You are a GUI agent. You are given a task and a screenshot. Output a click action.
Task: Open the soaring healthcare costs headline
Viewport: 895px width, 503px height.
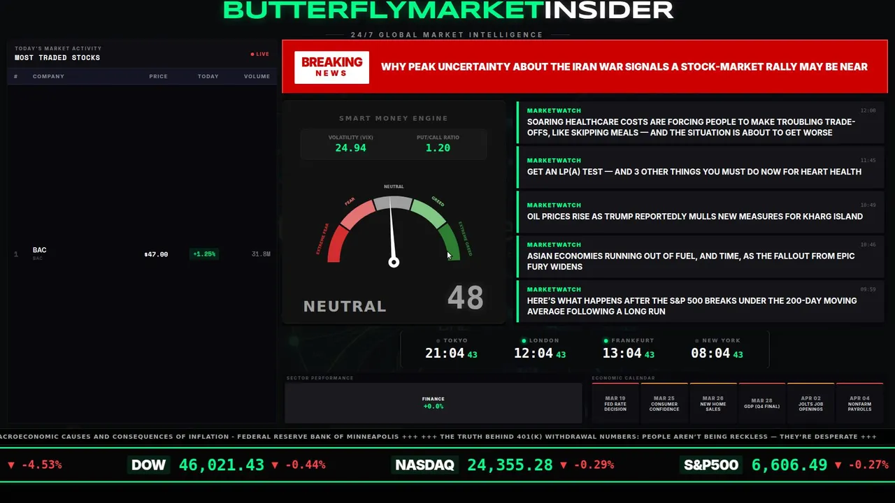(x=701, y=122)
